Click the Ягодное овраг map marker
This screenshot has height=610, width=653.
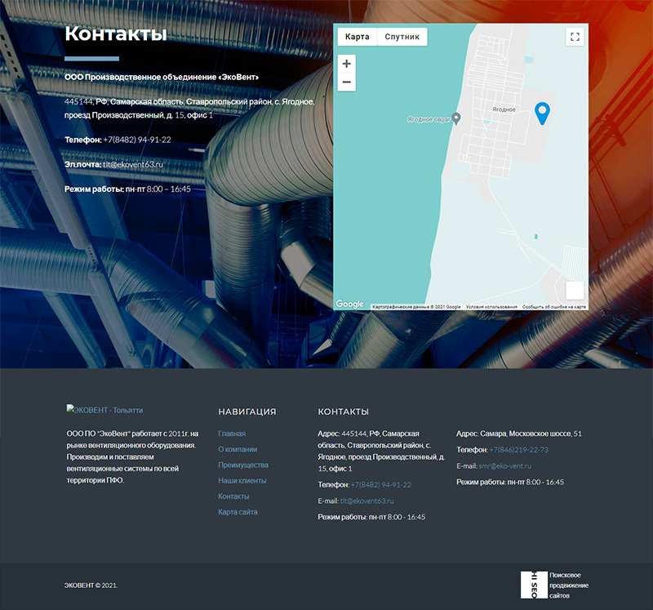[456, 118]
